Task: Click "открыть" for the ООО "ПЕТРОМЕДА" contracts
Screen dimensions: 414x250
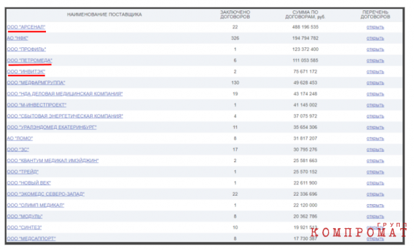Action: (x=375, y=61)
